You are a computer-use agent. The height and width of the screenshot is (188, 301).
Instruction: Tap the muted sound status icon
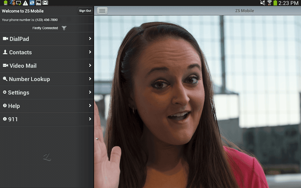[262, 3]
